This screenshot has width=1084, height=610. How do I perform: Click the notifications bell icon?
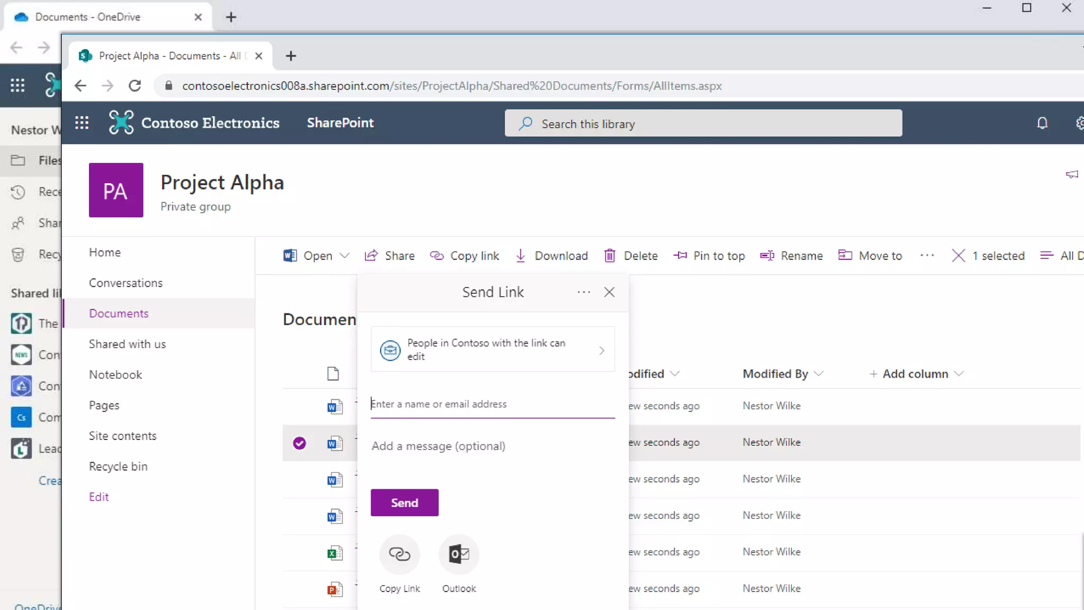tap(1042, 123)
